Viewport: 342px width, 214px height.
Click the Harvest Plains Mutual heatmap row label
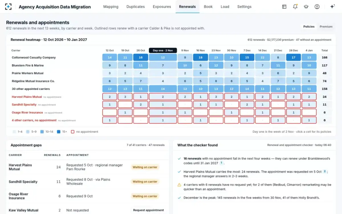point(27,97)
